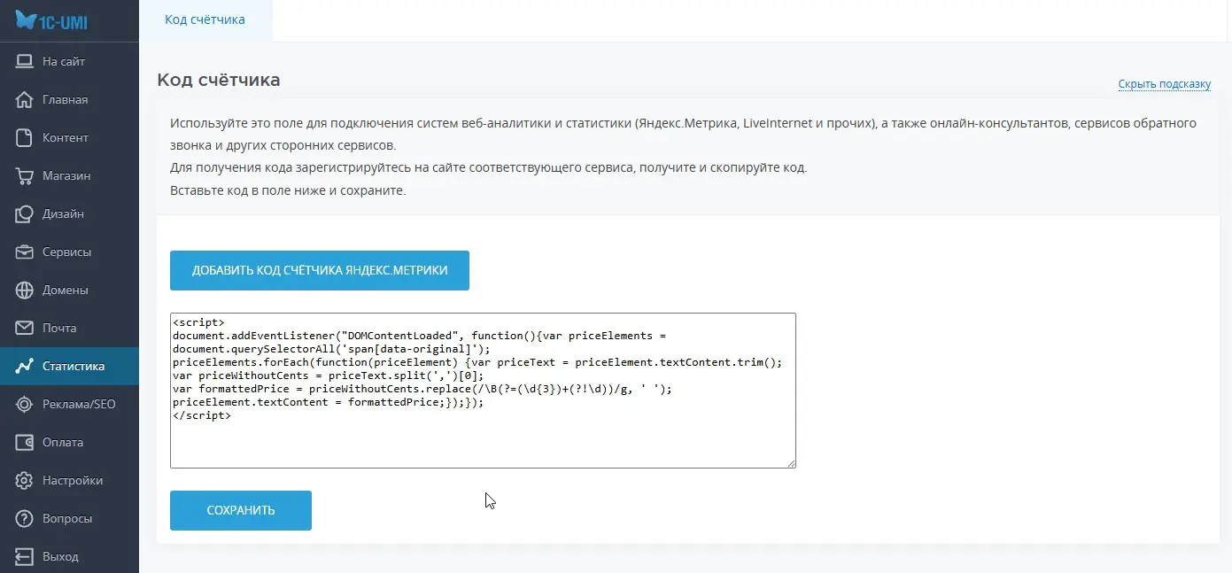This screenshot has height=573, width=1232.
Task: Click the chart icon beside Статистика
Action: coord(25,366)
